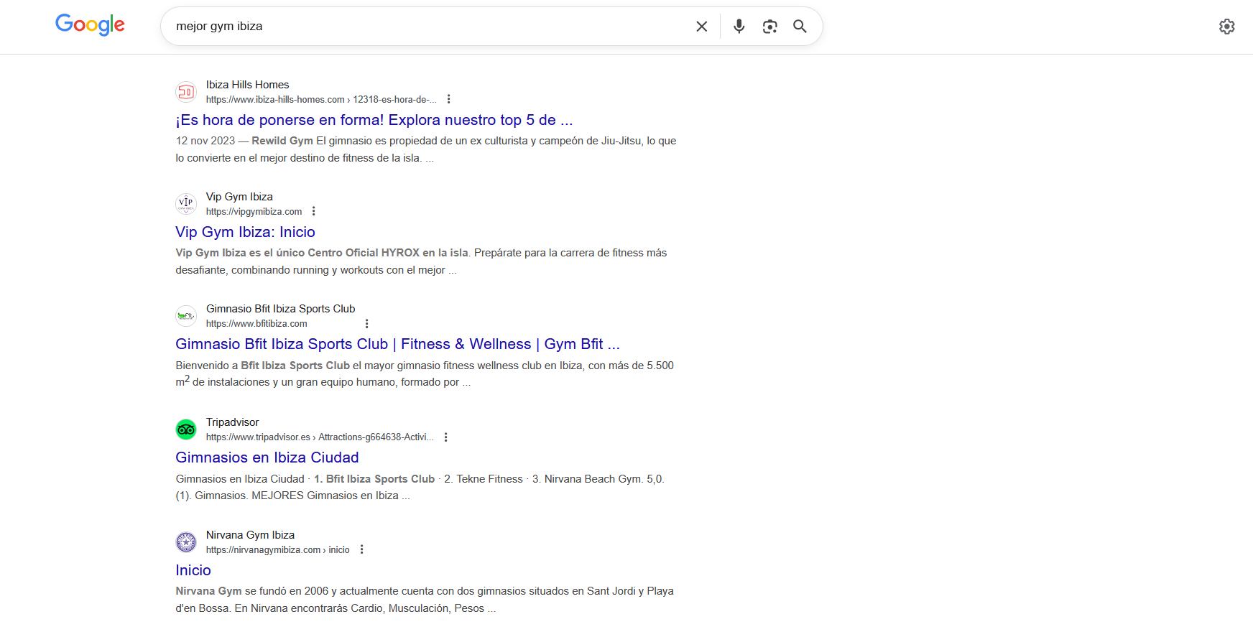Open the Nirvana Gym 'Inicio' link
The width and height of the screenshot is (1253, 632).
click(x=193, y=570)
